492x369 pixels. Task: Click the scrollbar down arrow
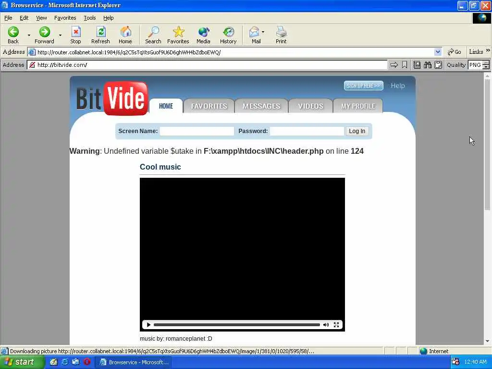487,341
